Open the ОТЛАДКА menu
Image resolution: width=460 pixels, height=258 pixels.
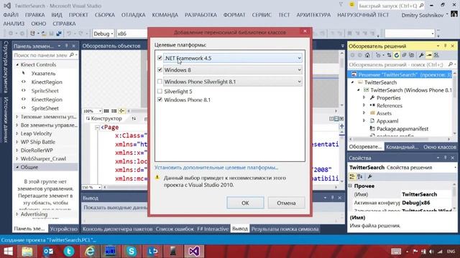(134, 15)
